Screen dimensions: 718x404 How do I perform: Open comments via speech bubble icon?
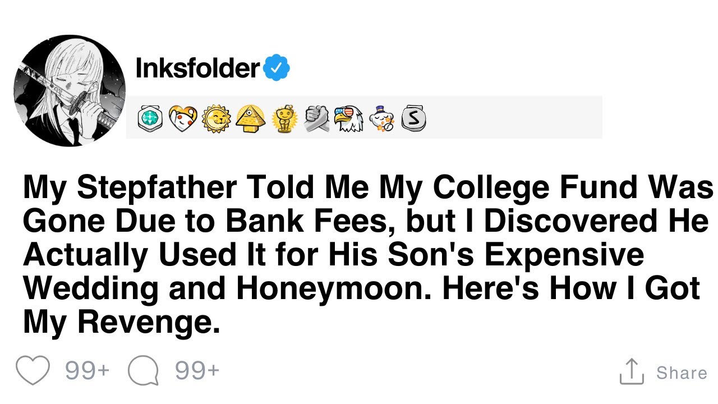point(143,370)
